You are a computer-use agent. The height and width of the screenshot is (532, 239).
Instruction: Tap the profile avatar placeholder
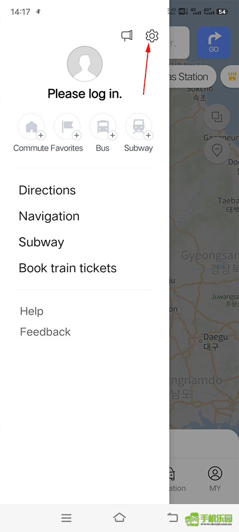(x=85, y=64)
